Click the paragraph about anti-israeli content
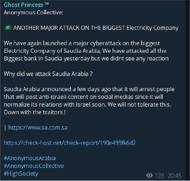 (x=89, y=101)
